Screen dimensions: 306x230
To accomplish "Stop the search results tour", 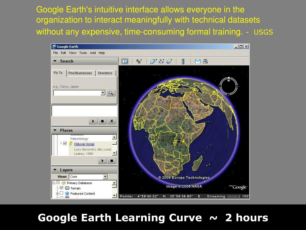I will (102, 121).
